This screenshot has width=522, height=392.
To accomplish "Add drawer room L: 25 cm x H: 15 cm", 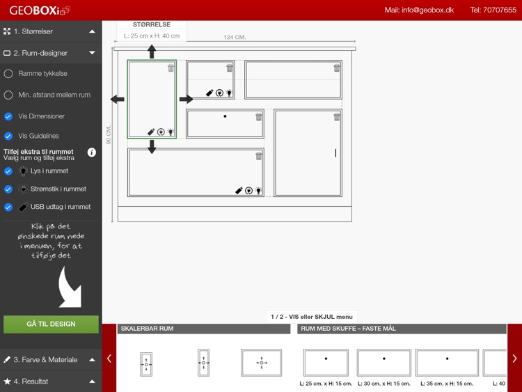I will 326,363.
